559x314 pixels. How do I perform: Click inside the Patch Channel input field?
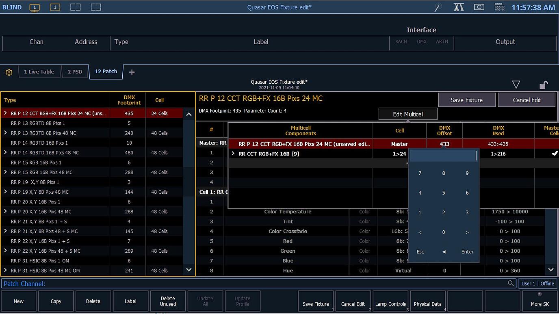point(244,284)
